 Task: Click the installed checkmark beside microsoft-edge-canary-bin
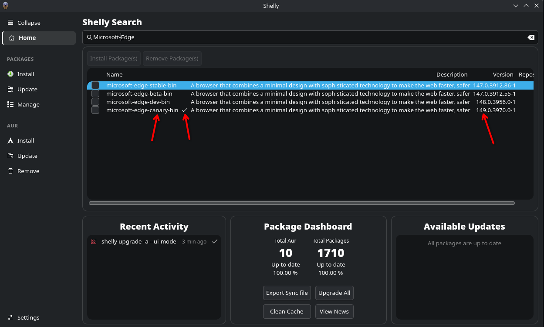[185, 110]
